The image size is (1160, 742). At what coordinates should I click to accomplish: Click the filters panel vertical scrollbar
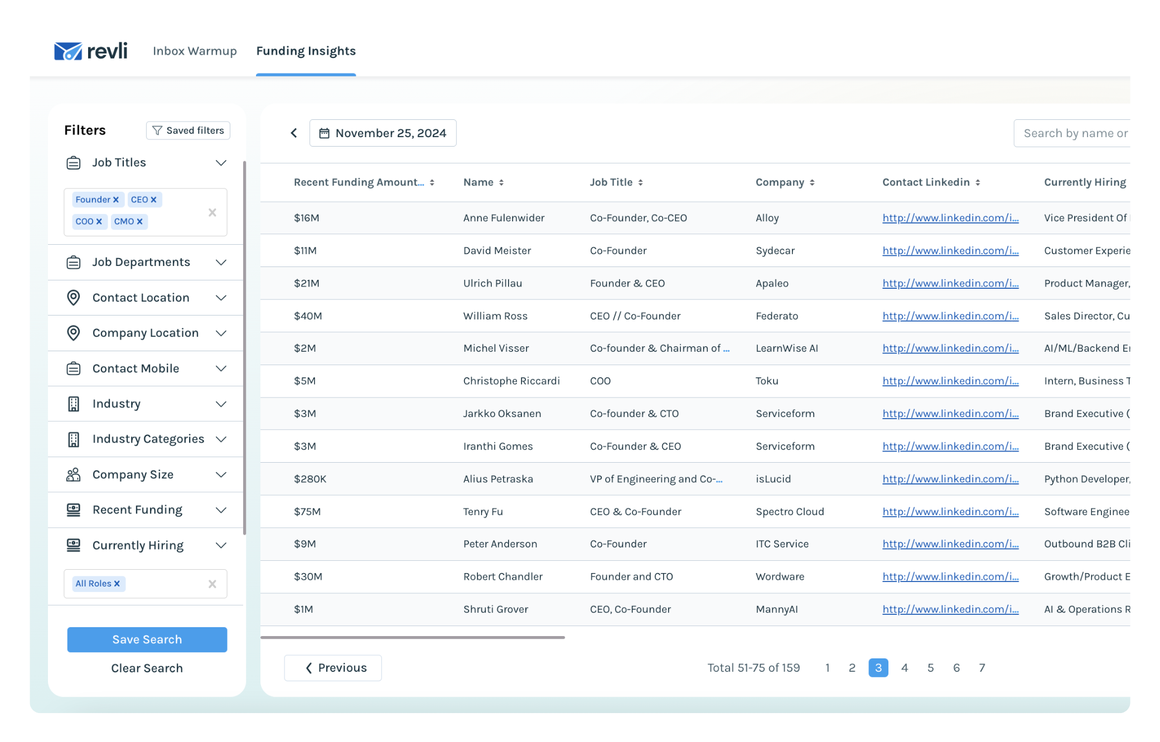coord(244,347)
